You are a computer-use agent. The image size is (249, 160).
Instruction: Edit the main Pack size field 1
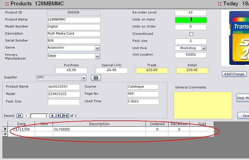point(191,41)
